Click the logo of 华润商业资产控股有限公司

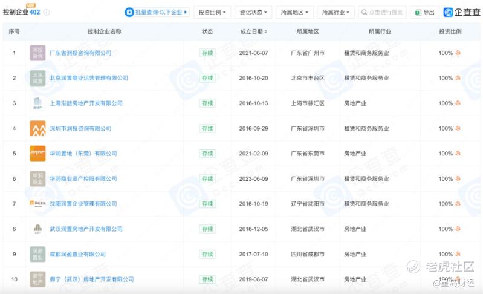click(37, 178)
